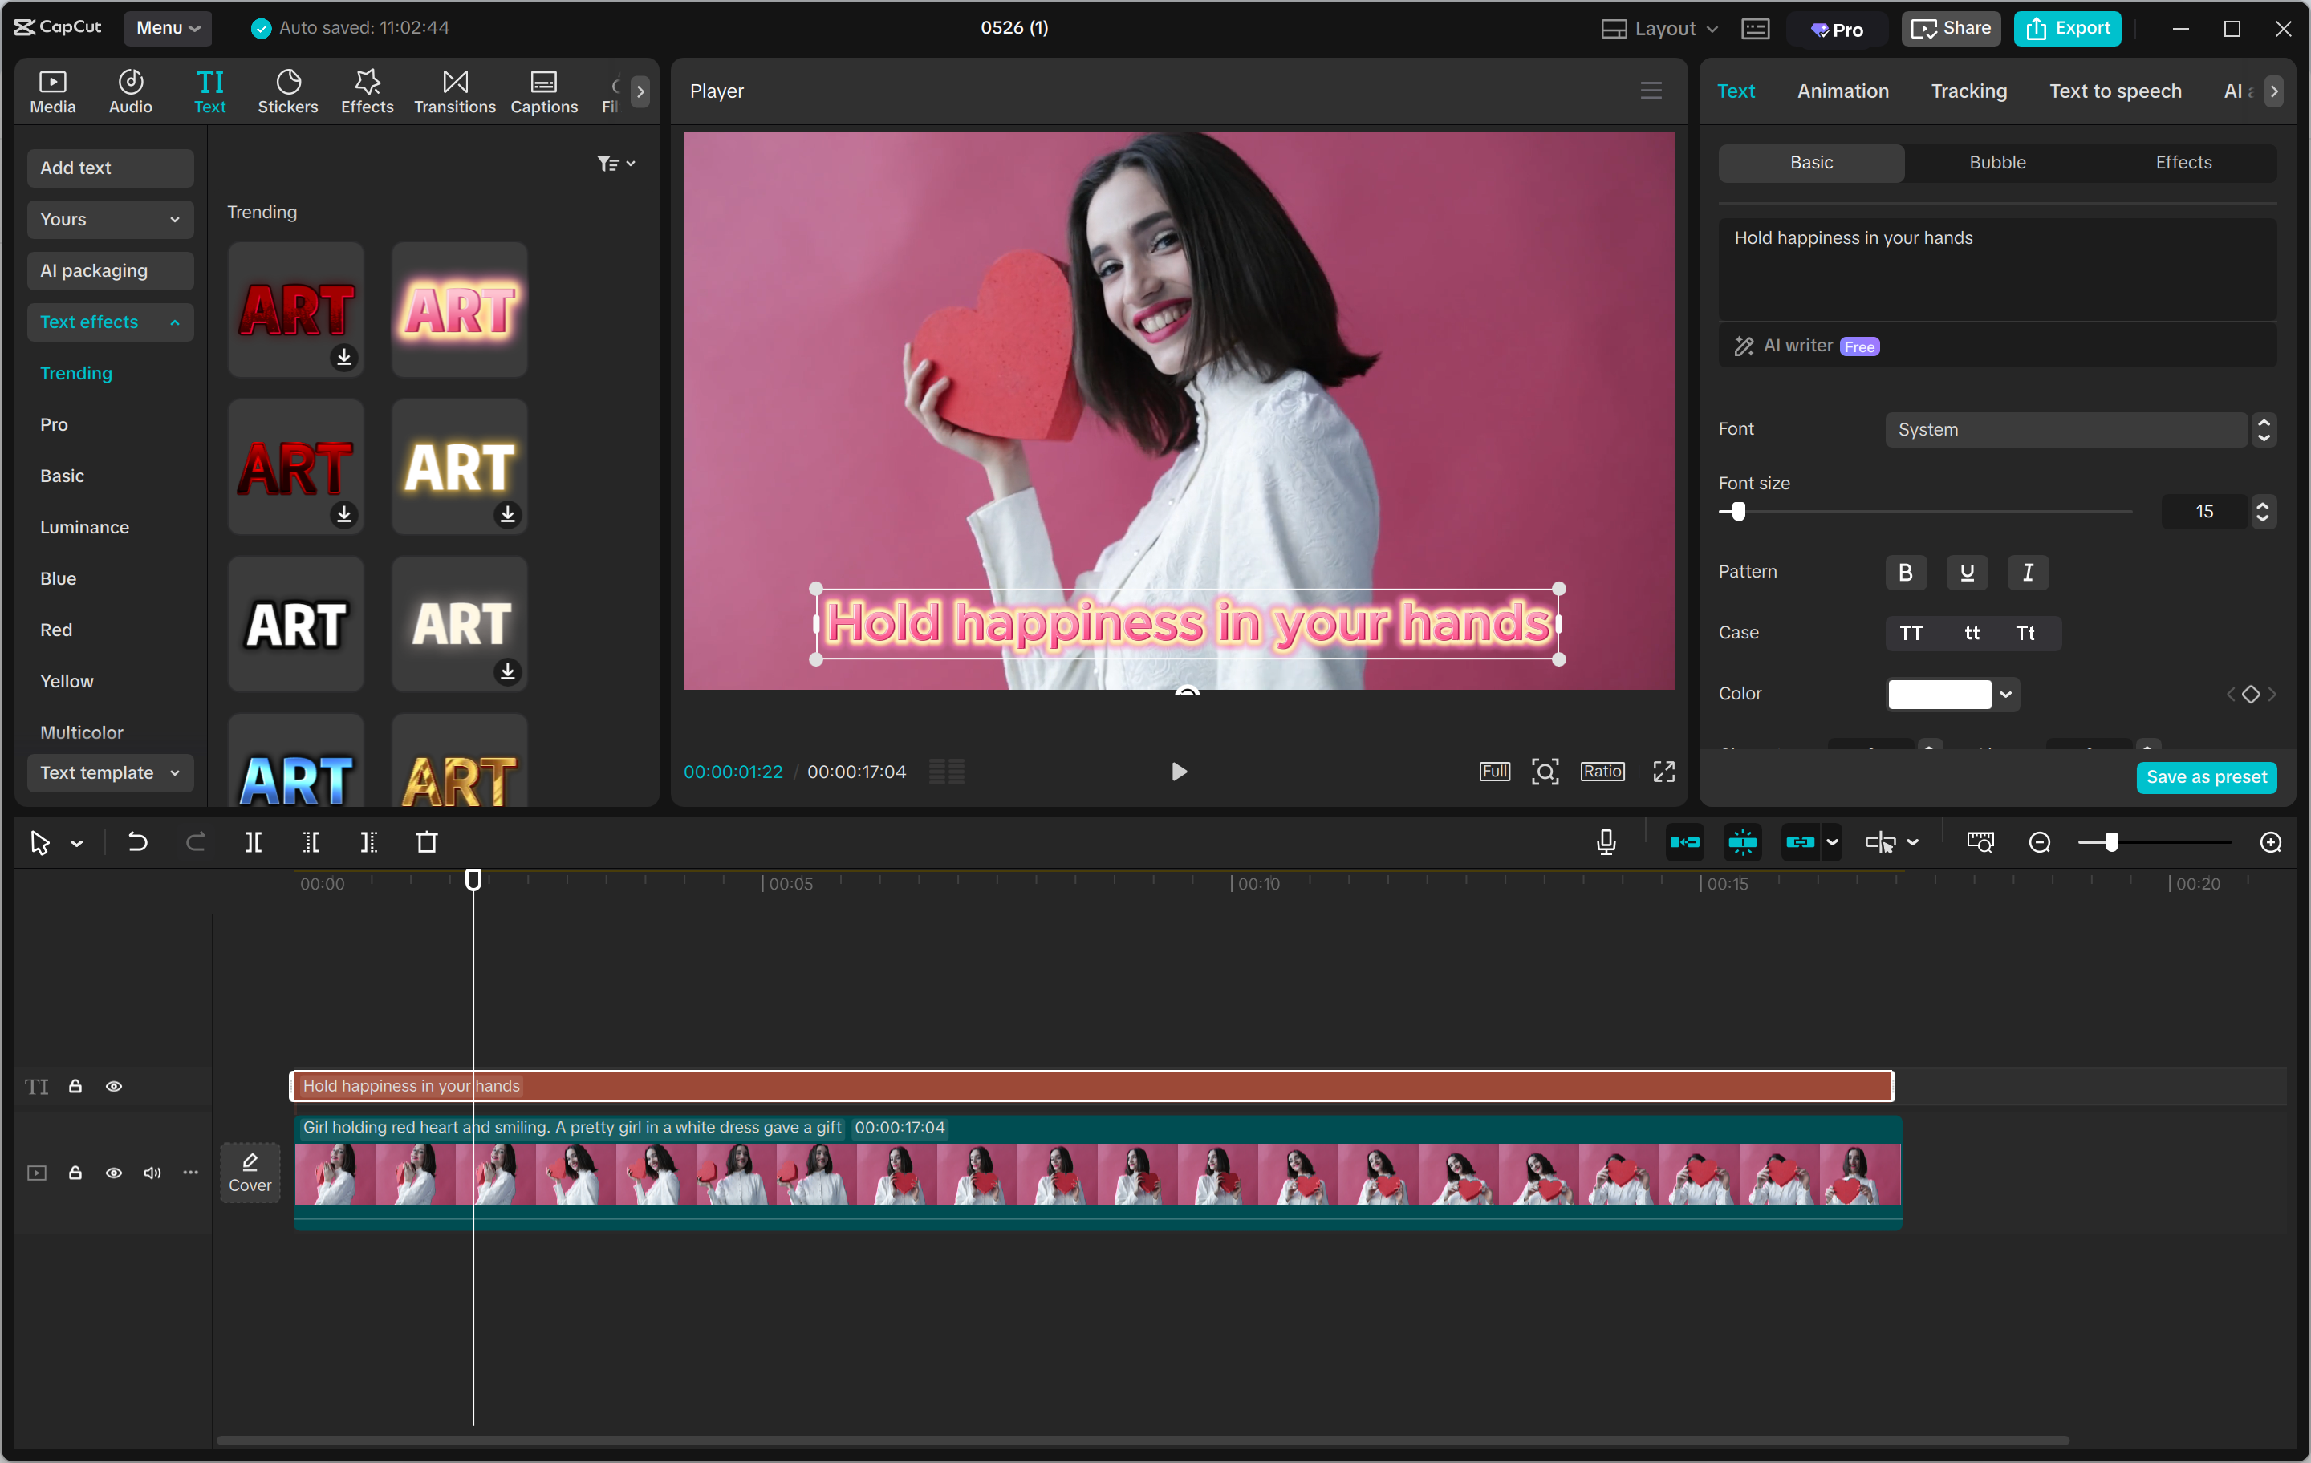Click Save as preset

(x=2207, y=777)
